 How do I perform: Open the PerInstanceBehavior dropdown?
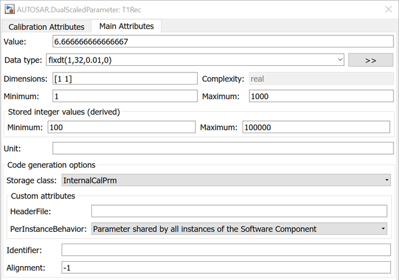pyautogui.click(x=239, y=229)
